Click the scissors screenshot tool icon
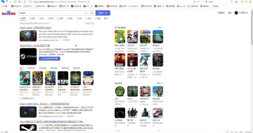The width and height of the screenshot is (253, 133). click(x=236, y=2)
